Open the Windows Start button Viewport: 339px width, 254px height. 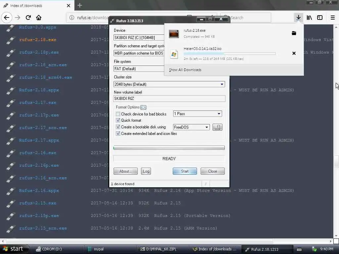click(x=15, y=249)
